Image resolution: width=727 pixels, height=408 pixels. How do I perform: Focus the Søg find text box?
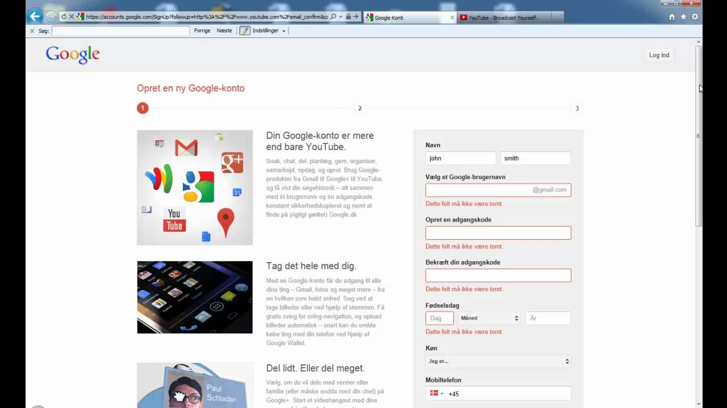[x=120, y=31]
